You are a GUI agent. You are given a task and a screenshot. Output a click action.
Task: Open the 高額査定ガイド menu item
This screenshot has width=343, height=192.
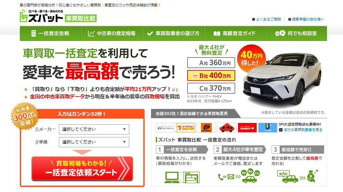tap(235, 34)
